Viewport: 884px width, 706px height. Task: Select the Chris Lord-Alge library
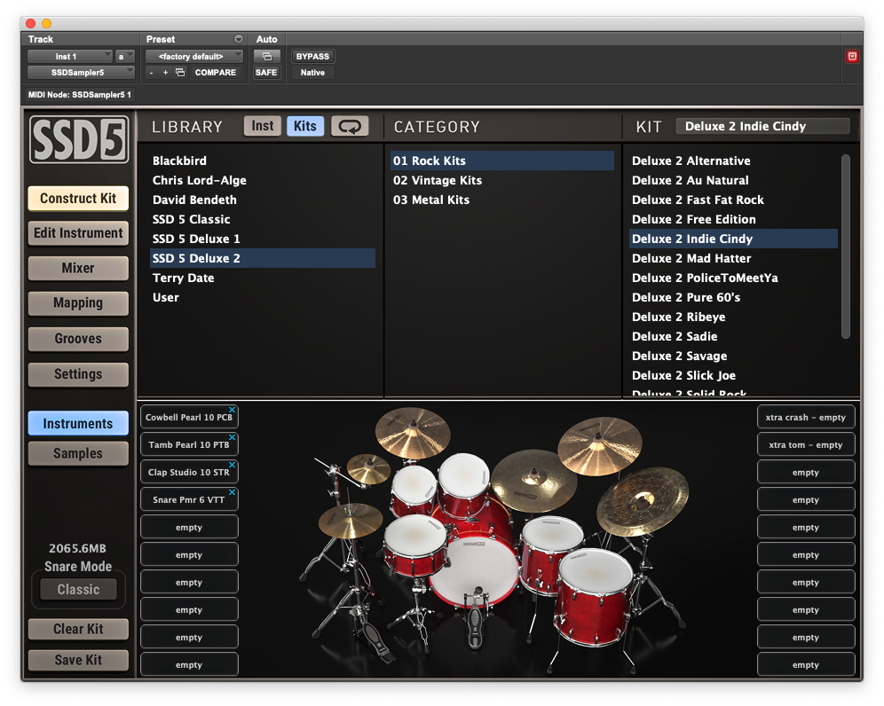tap(263, 180)
